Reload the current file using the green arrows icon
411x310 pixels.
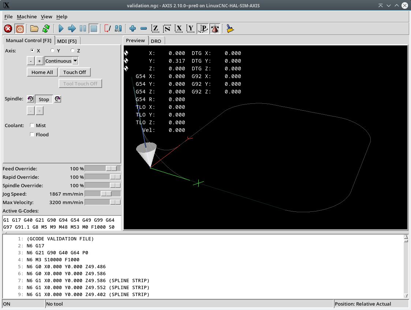(x=46, y=29)
